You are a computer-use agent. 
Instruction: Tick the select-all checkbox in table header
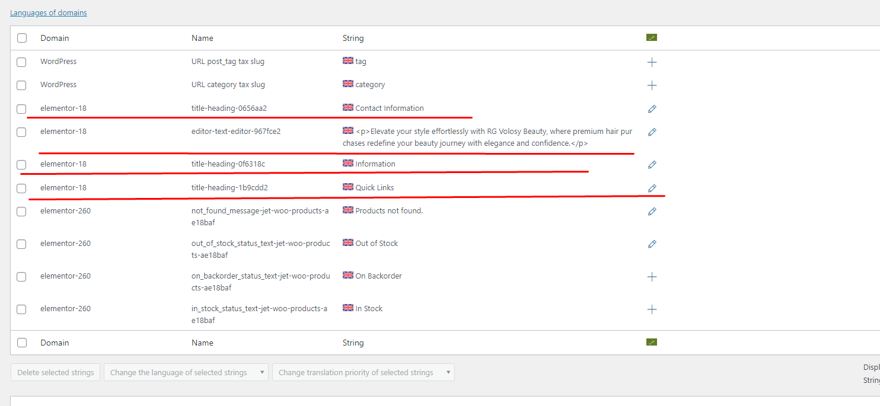pos(22,38)
